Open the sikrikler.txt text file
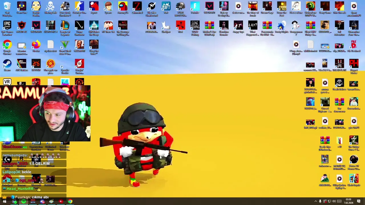Screen dimensions: 365x205 tap(311, 46)
